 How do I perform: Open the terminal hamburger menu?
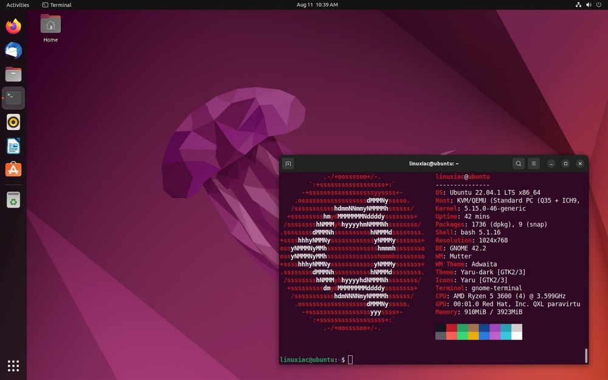pos(534,163)
